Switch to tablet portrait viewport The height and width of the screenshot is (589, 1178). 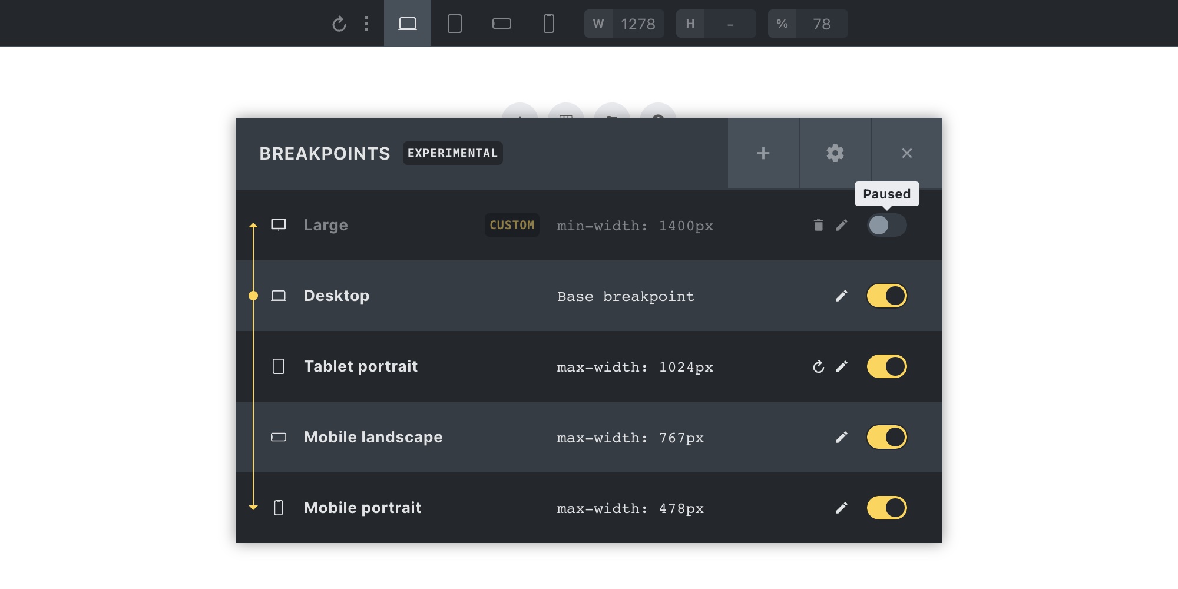pos(454,24)
